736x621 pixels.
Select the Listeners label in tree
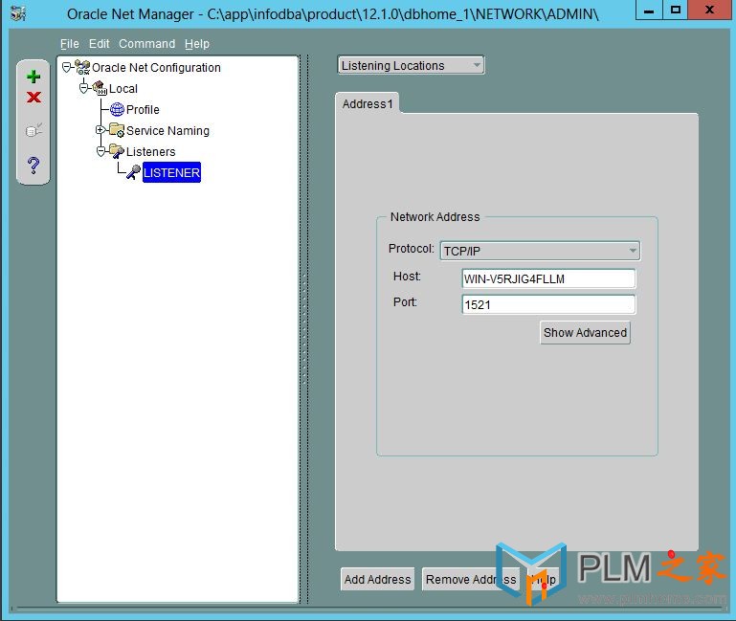coord(150,151)
